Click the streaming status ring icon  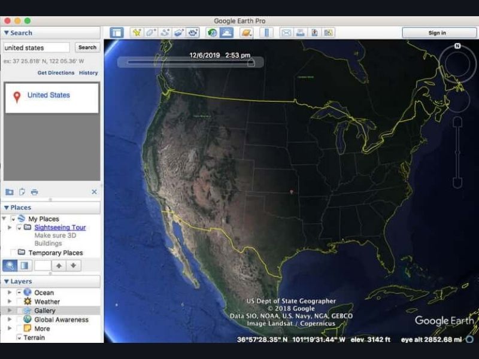(x=470, y=339)
